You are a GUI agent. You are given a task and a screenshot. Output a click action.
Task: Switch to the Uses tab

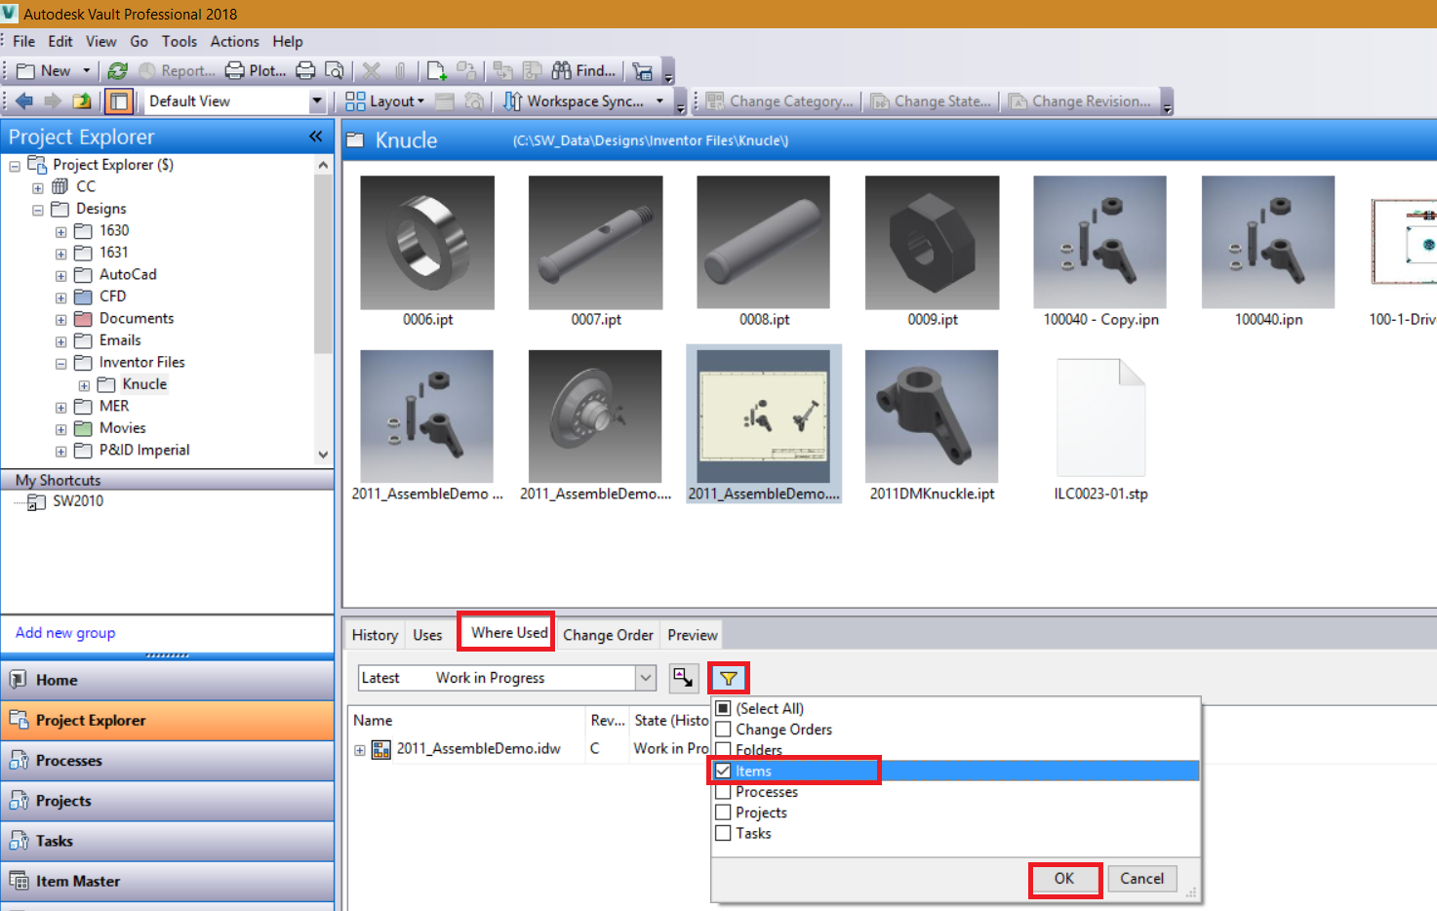(427, 635)
